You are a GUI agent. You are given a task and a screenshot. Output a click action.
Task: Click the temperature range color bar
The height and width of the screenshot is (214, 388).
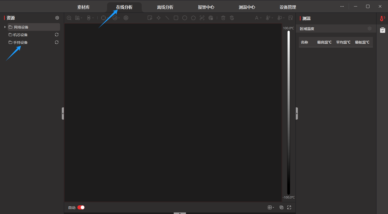(289, 112)
